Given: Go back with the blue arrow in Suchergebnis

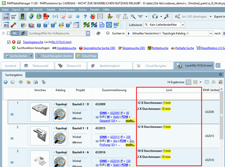Looking at the screenshot, I should coord(6,82).
